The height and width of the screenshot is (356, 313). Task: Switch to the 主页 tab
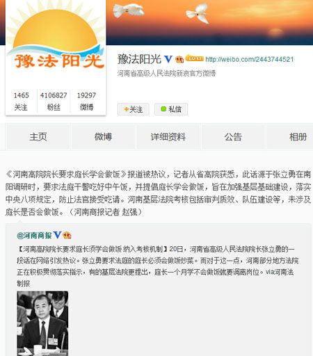click(38, 136)
